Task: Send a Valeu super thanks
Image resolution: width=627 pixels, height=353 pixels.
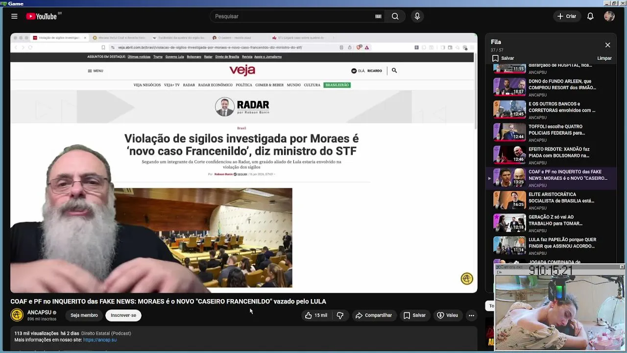Action: click(x=447, y=315)
